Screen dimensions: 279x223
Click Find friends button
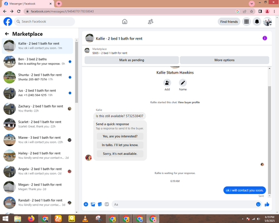pyautogui.click(x=229, y=22)
